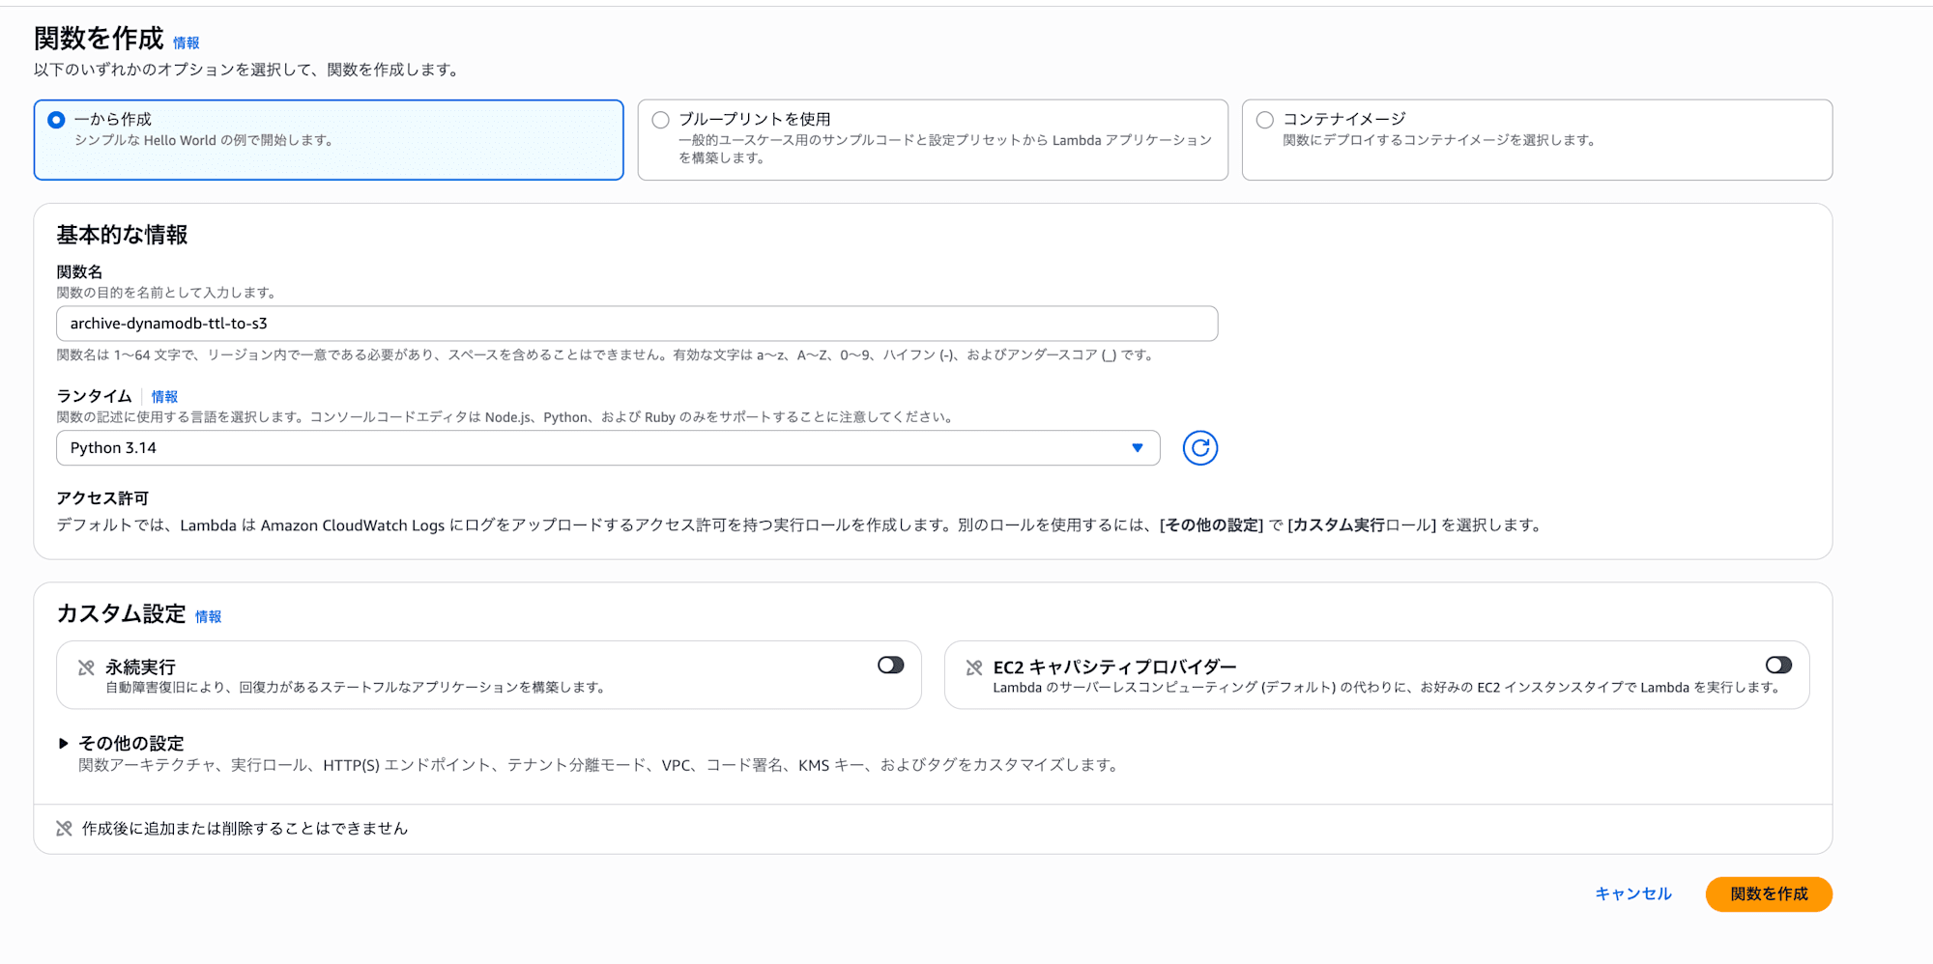
Task: Click the orange 関数を作成 button
Action: tap(1769, 894)
